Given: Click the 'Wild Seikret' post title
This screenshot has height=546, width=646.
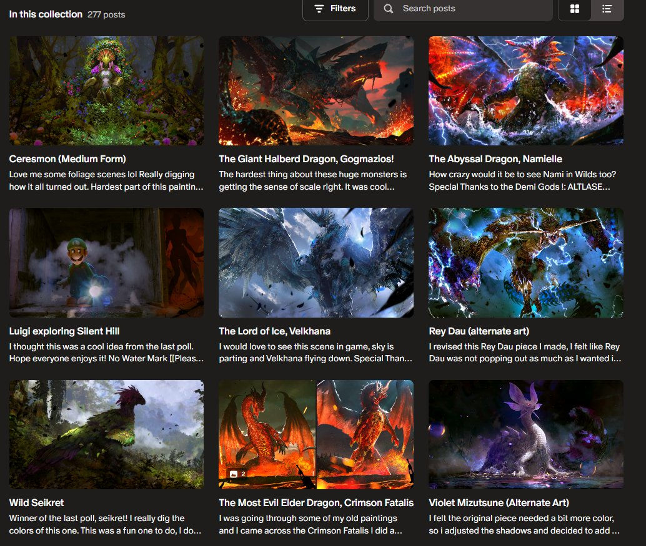Looking at the screenshot, I should pyautogui.click(x=36, y=502).
